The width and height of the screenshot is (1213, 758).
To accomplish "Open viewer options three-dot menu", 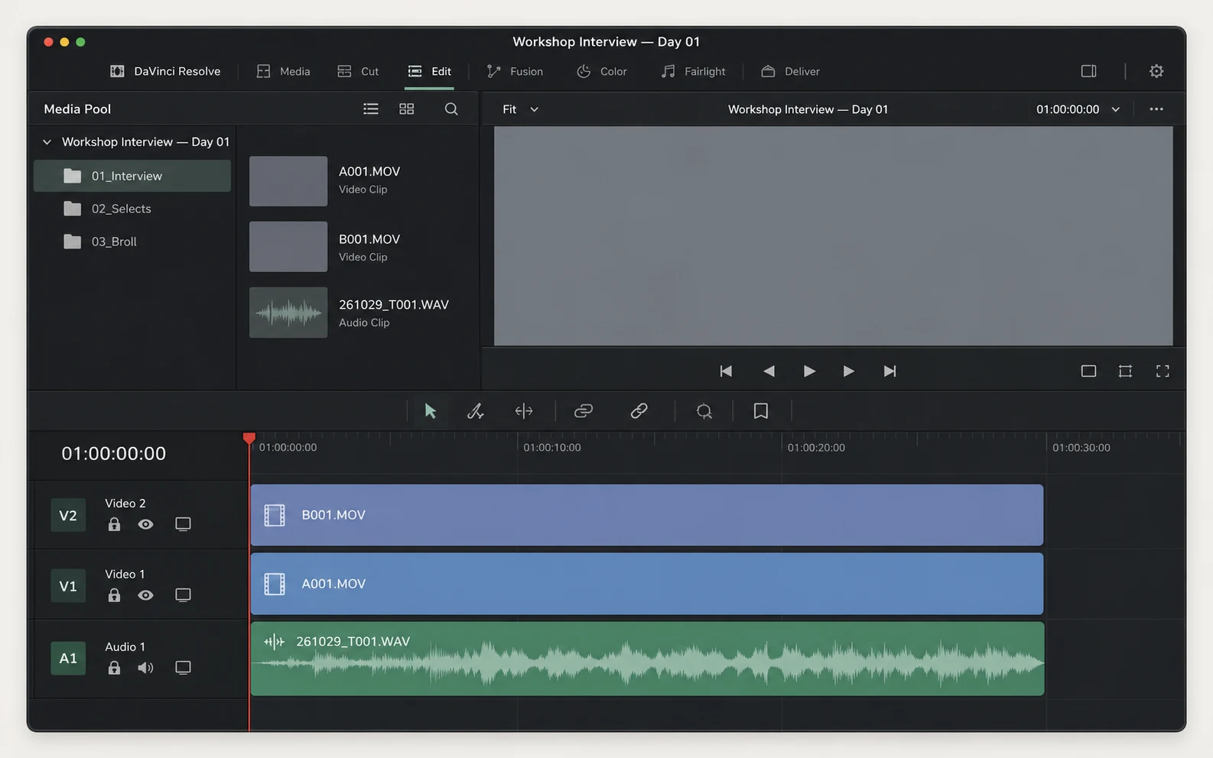I will coord(1156,109).
